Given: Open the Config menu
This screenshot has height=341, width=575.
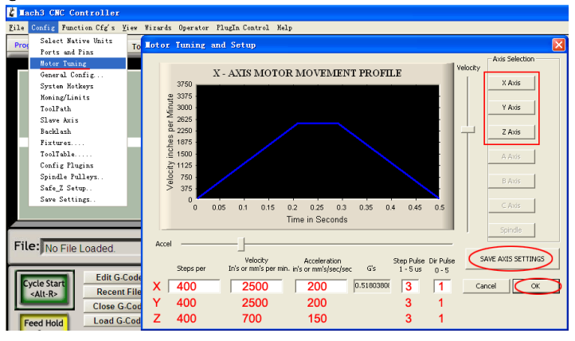Looking at the screenshot, I should coord(43,28).
